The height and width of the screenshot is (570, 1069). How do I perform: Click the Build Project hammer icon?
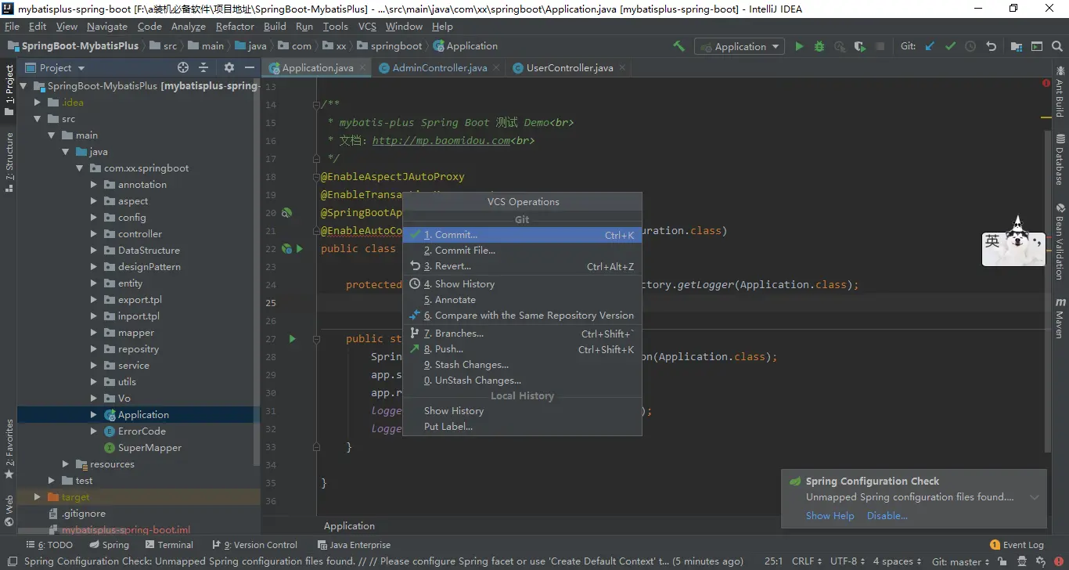click(679, 46)
